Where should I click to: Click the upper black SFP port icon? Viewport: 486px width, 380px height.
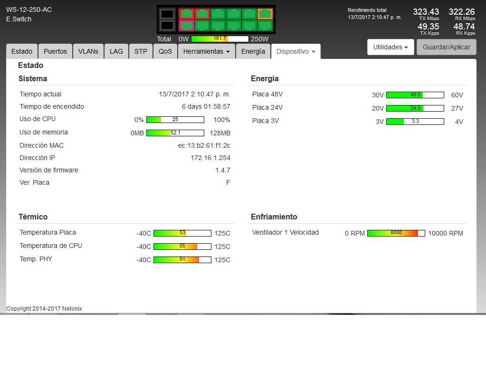(x=167, y=14)
